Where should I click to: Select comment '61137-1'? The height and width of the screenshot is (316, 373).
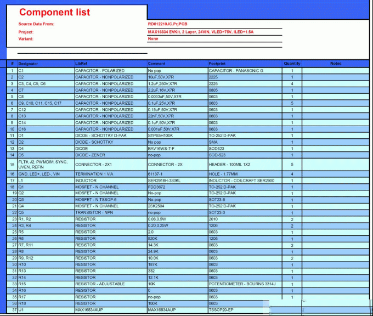pyautogui.click(x=178, y=174)
